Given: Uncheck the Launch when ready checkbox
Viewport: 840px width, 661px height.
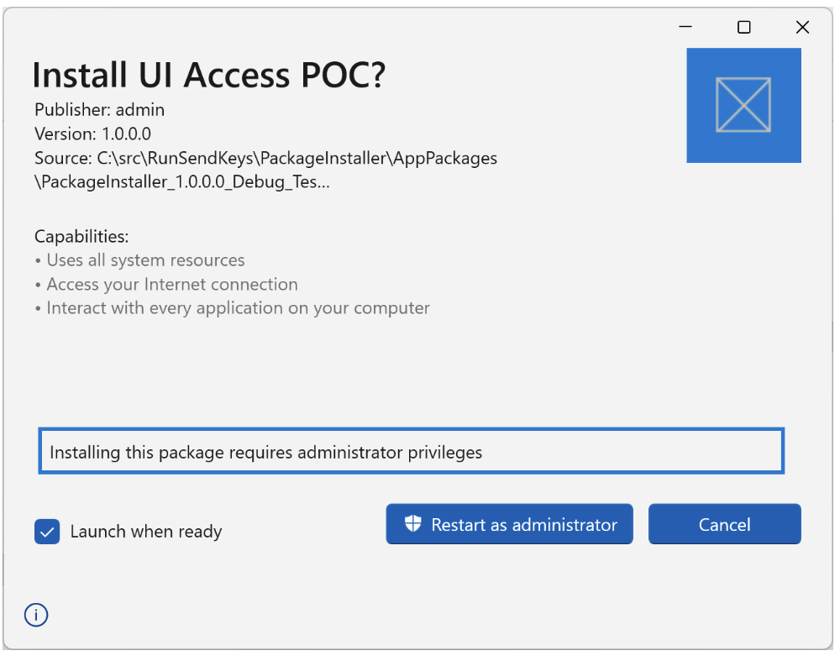Looking at the screenshot, I should click(x=47, y=532).
